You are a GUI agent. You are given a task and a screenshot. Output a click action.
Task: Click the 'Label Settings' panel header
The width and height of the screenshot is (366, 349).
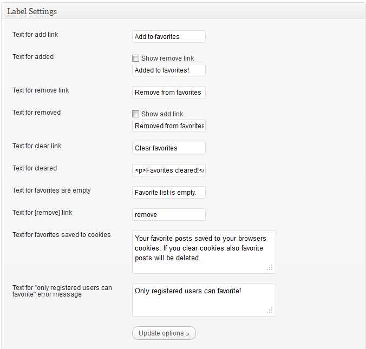tap(32, 11)
